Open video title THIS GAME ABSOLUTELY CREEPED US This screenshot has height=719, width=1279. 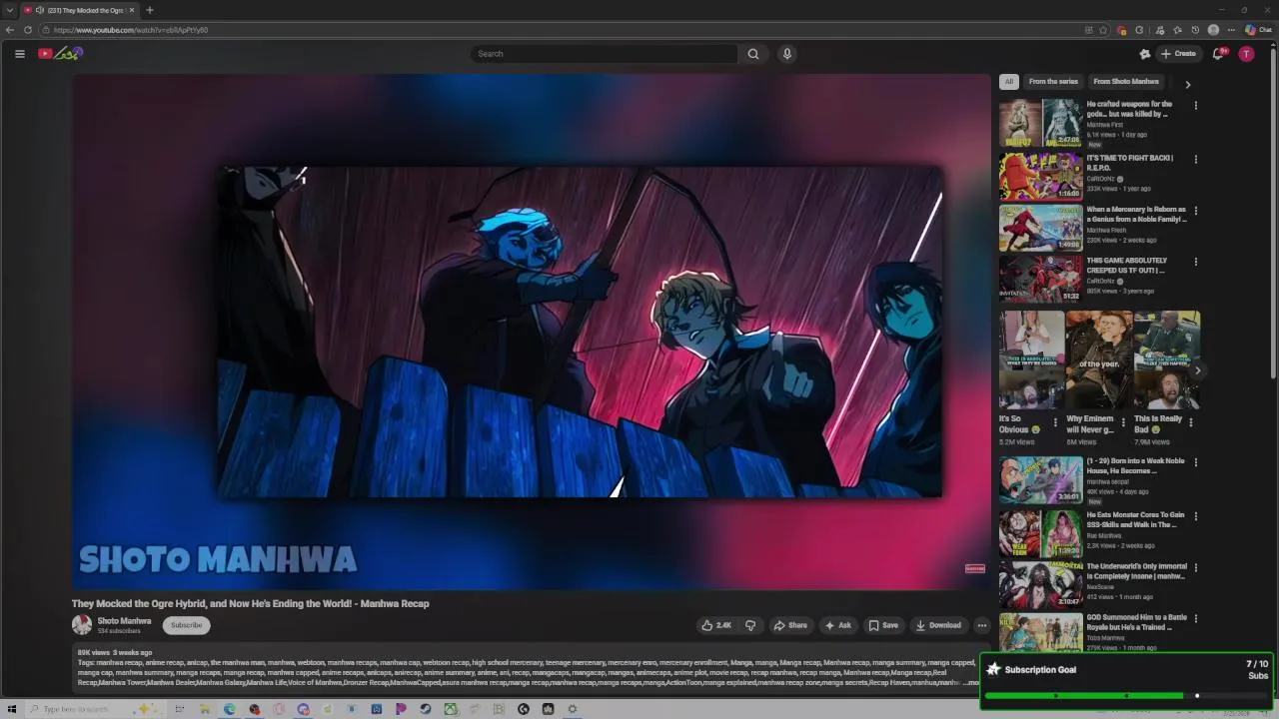[1127, 266]
